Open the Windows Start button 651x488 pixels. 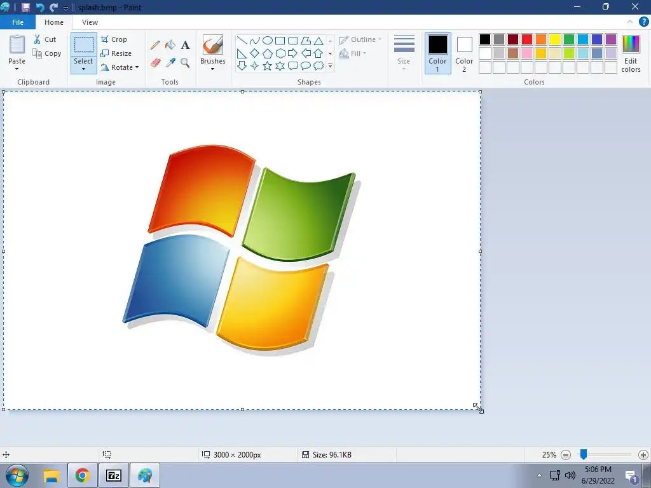[17, 475]
